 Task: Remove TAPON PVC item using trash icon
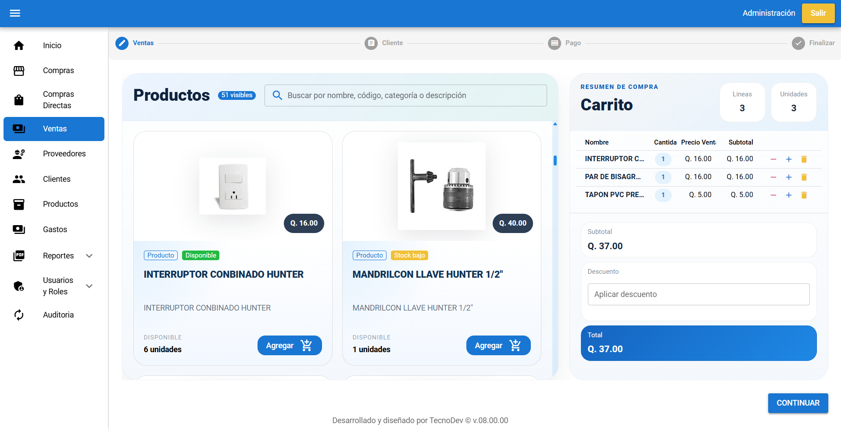(x=804, y=195)
